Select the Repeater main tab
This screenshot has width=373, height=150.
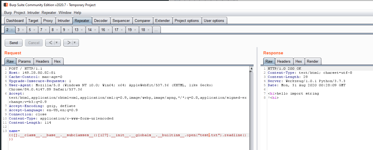[x=82, y=21]
